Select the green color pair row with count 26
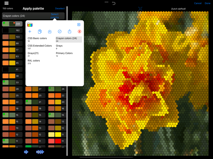 point(57,89)
